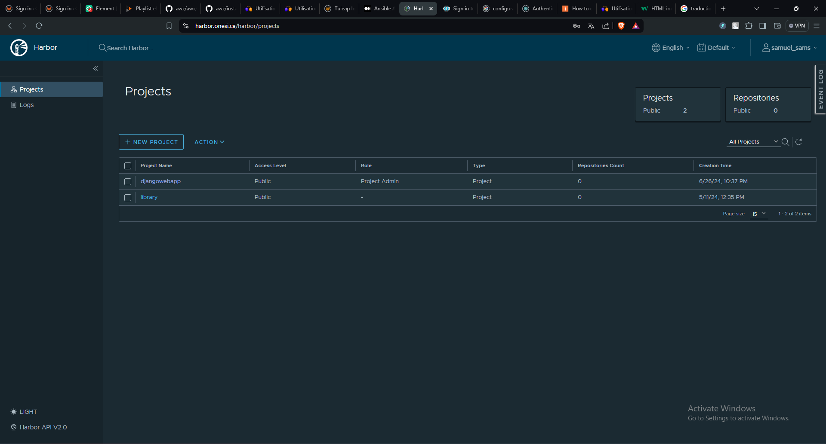
Task: Click Repositories Count column header
Action: (x=601, y=165)
